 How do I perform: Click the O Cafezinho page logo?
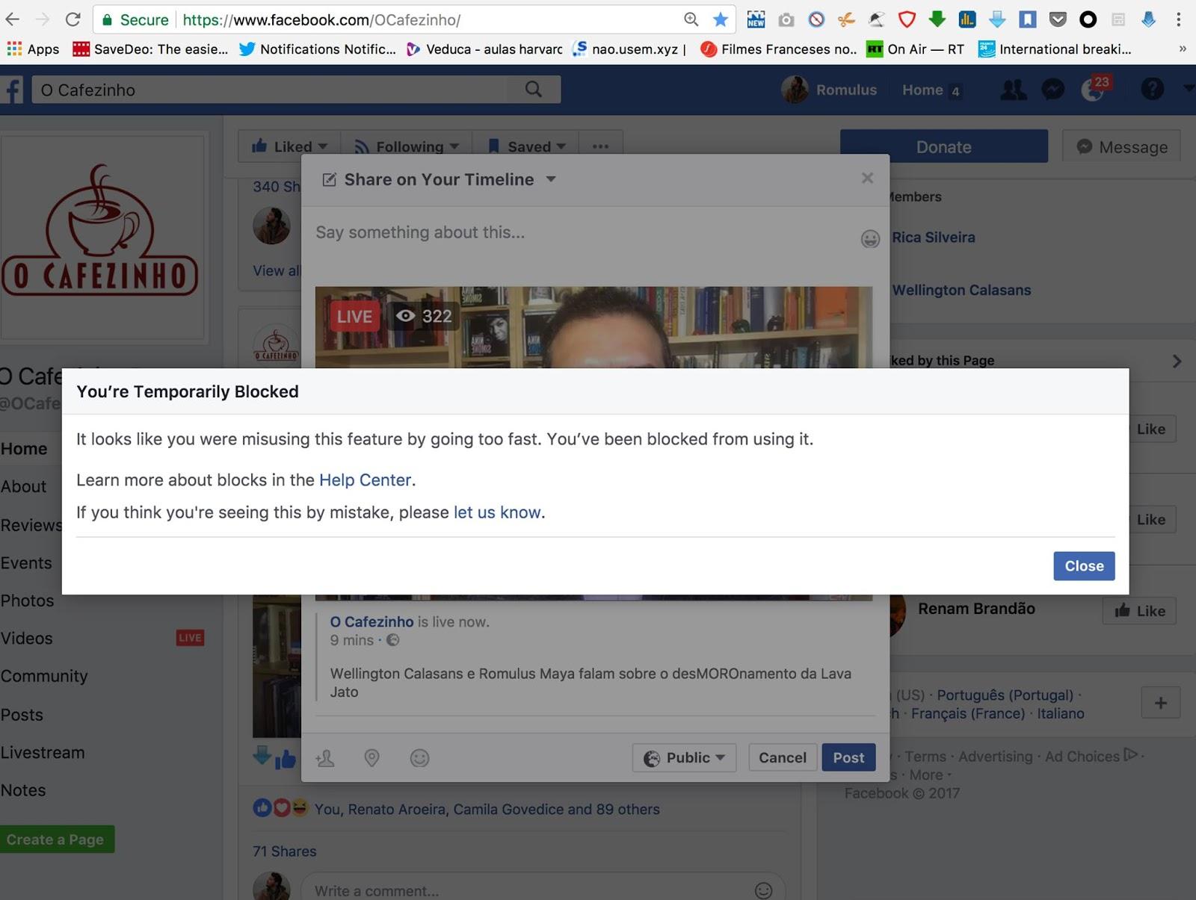click(x=102, y=236)
